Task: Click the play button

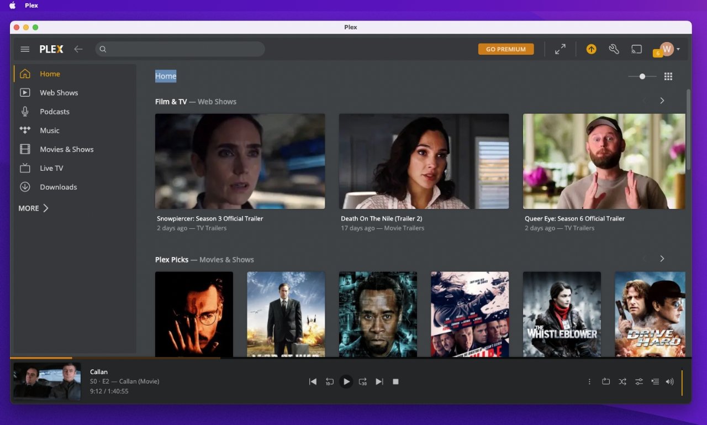Action: (346, 381)
